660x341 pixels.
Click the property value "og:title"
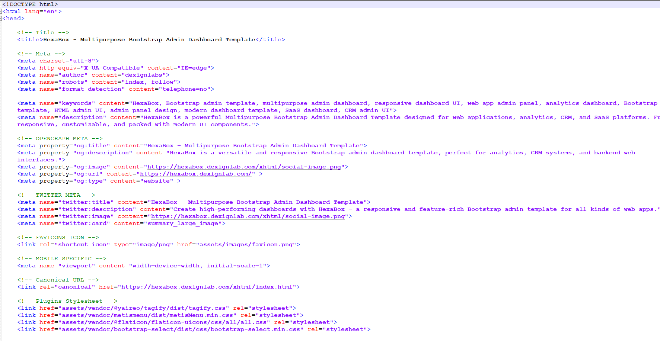(92, 146)
